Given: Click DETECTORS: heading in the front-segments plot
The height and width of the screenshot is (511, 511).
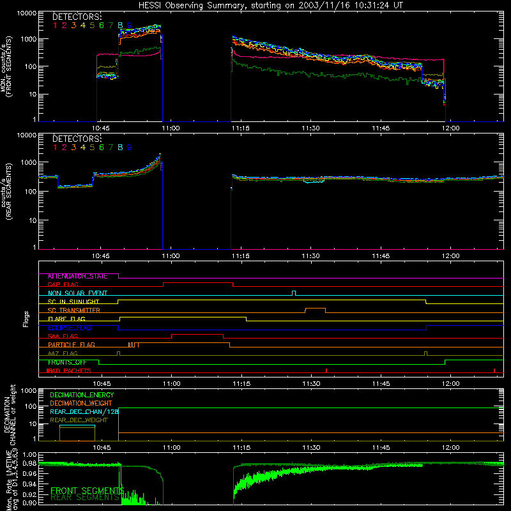Looking at the screenshot, I should pos(77,17).
